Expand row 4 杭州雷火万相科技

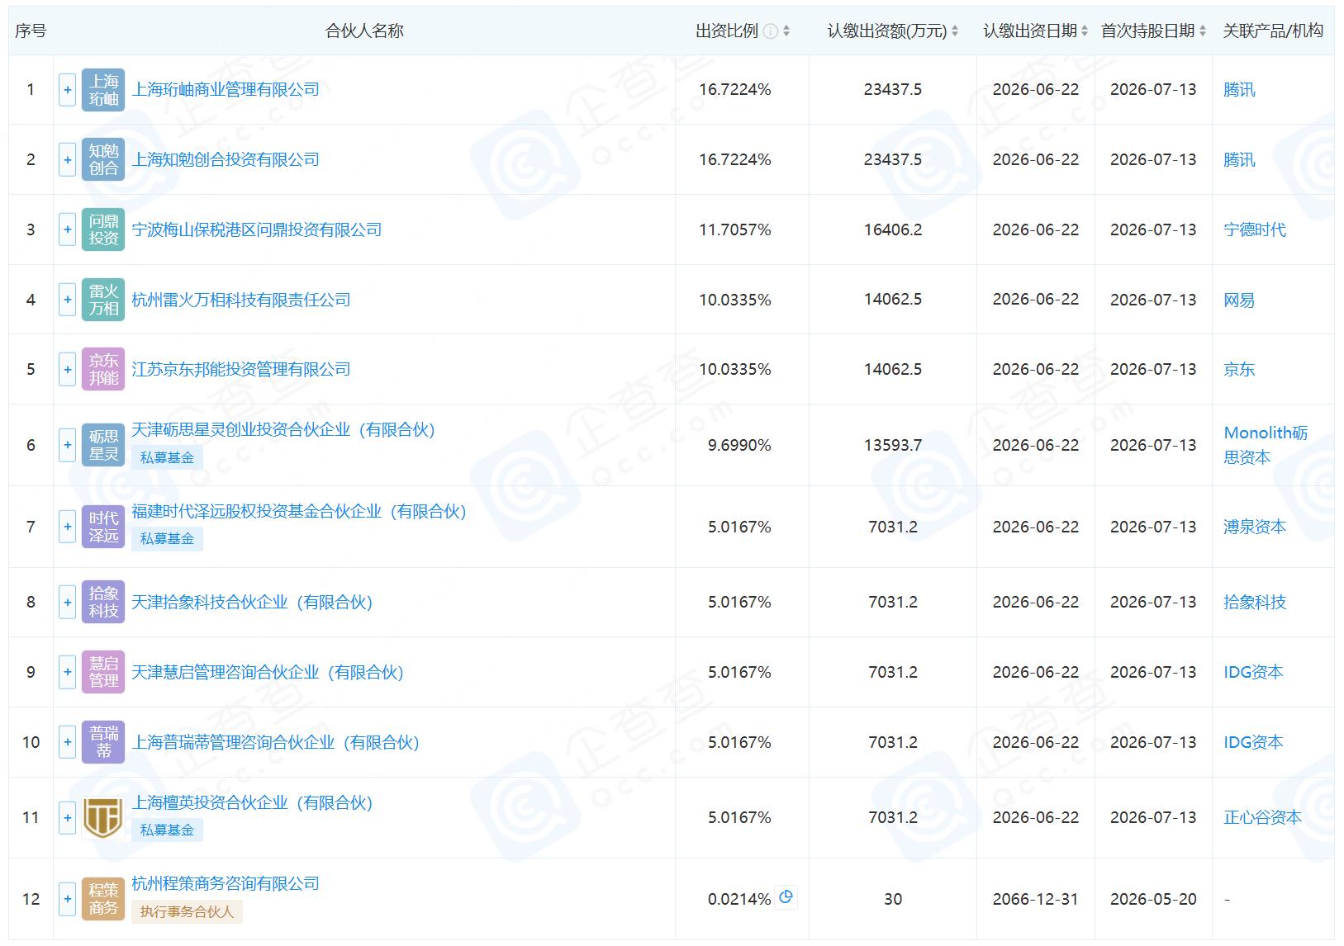68,300
